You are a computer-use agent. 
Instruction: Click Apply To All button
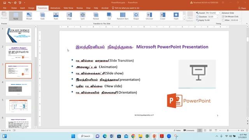tap(203, 20)
